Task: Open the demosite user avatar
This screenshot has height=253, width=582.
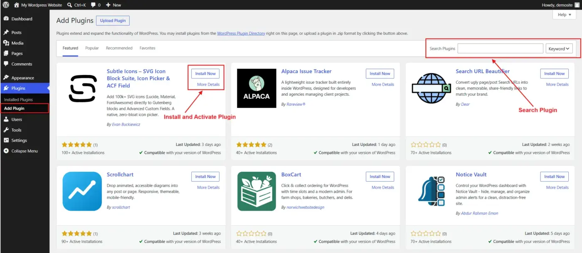Action: coord(577,5)
